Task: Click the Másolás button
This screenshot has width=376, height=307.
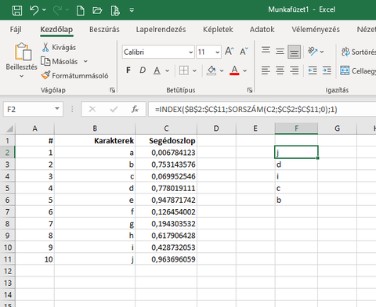Action: coord(60,62)
